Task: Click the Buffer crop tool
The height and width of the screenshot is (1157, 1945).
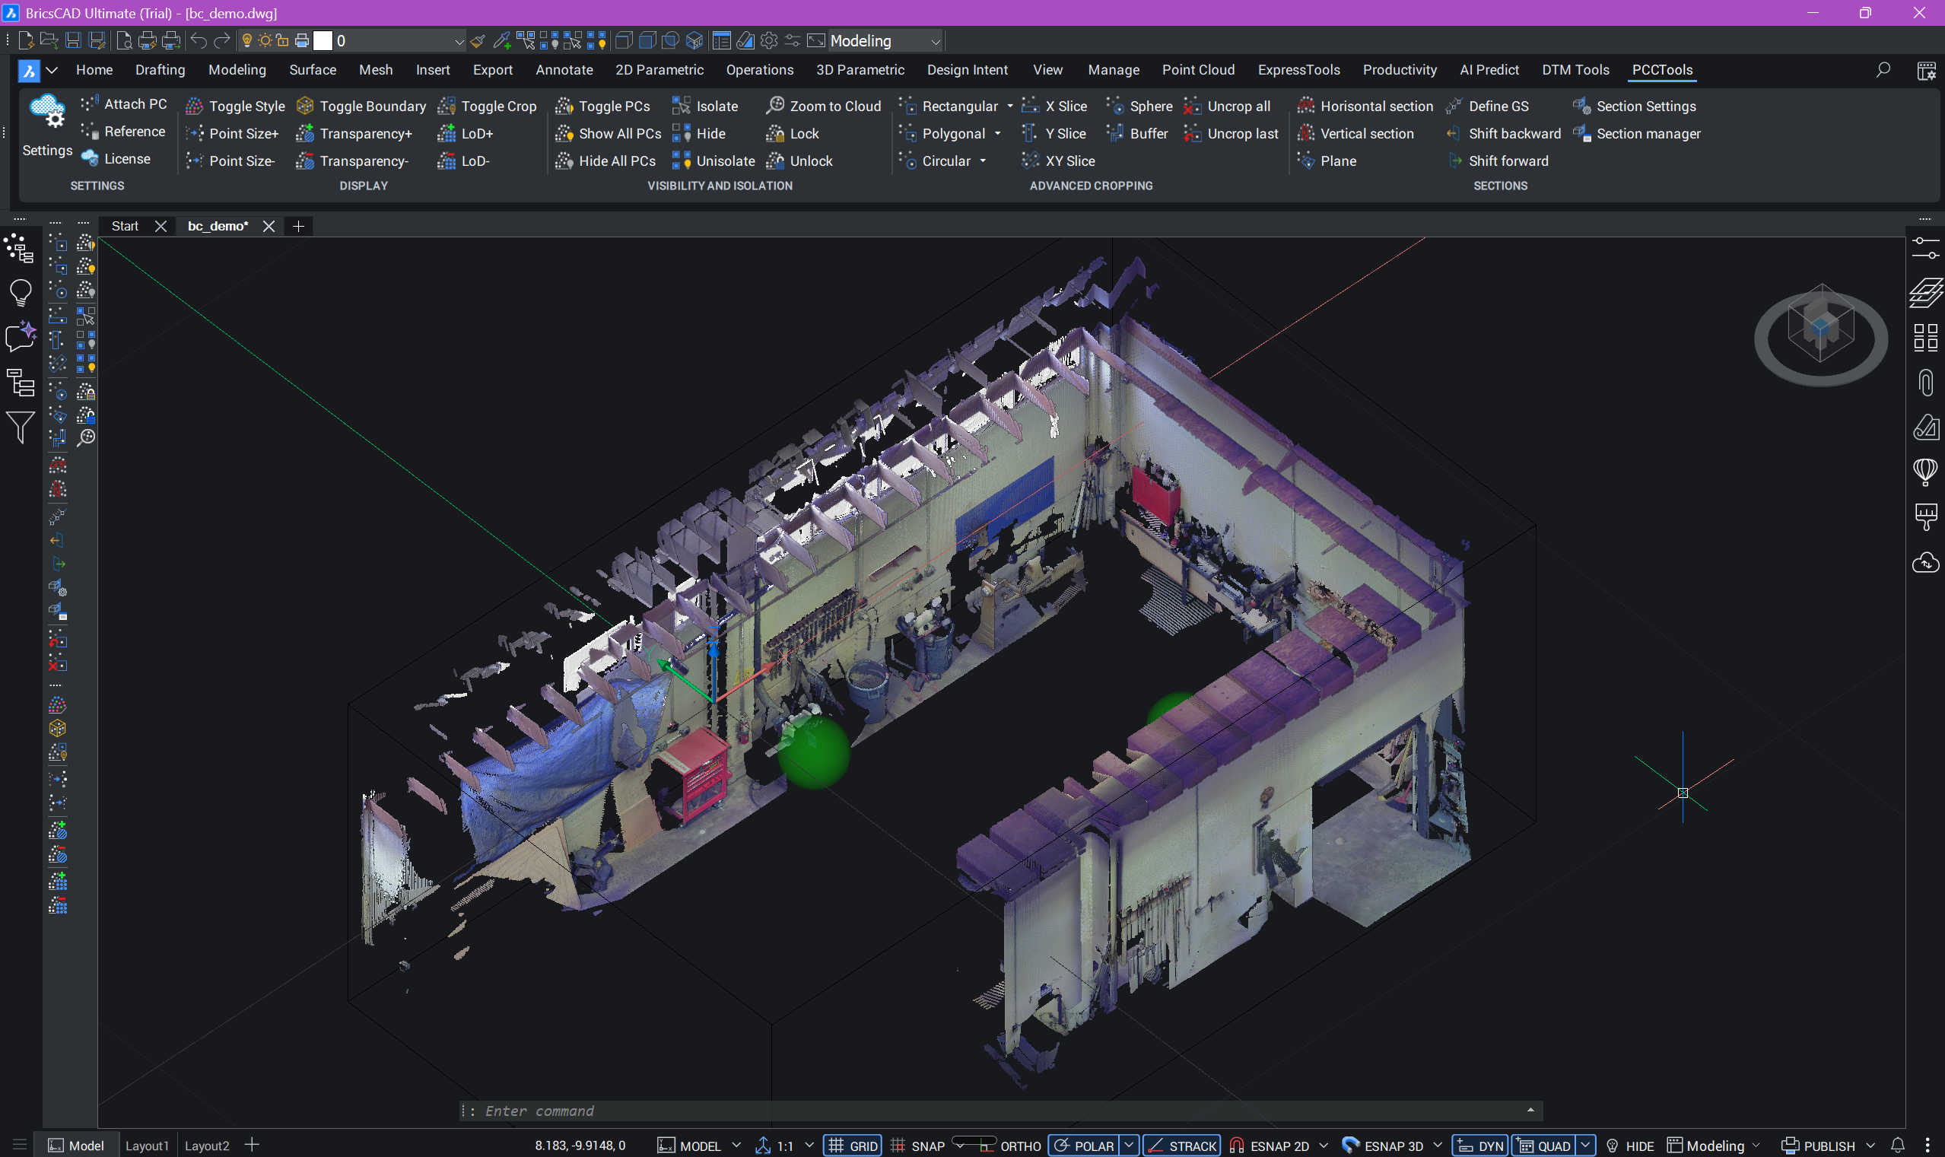Action: [1136, 133]
